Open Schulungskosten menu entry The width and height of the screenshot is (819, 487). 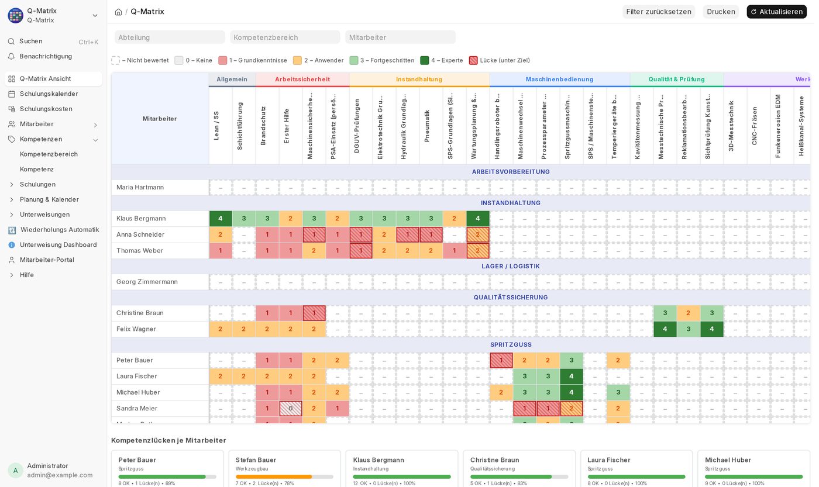tap(53, 109)
